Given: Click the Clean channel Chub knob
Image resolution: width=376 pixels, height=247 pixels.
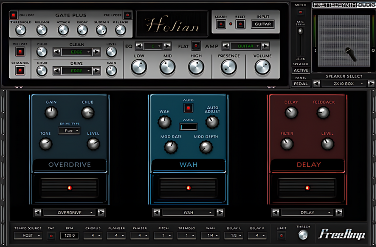Looking at the screenshot, I should tap(42, 52).
